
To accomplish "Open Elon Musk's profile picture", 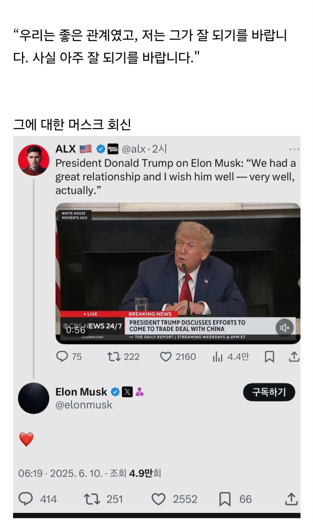I will click(x=34, y=398).
